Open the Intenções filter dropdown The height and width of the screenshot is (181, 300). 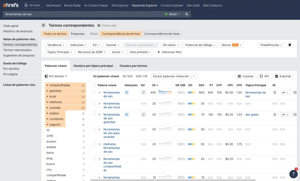point(78,45)
